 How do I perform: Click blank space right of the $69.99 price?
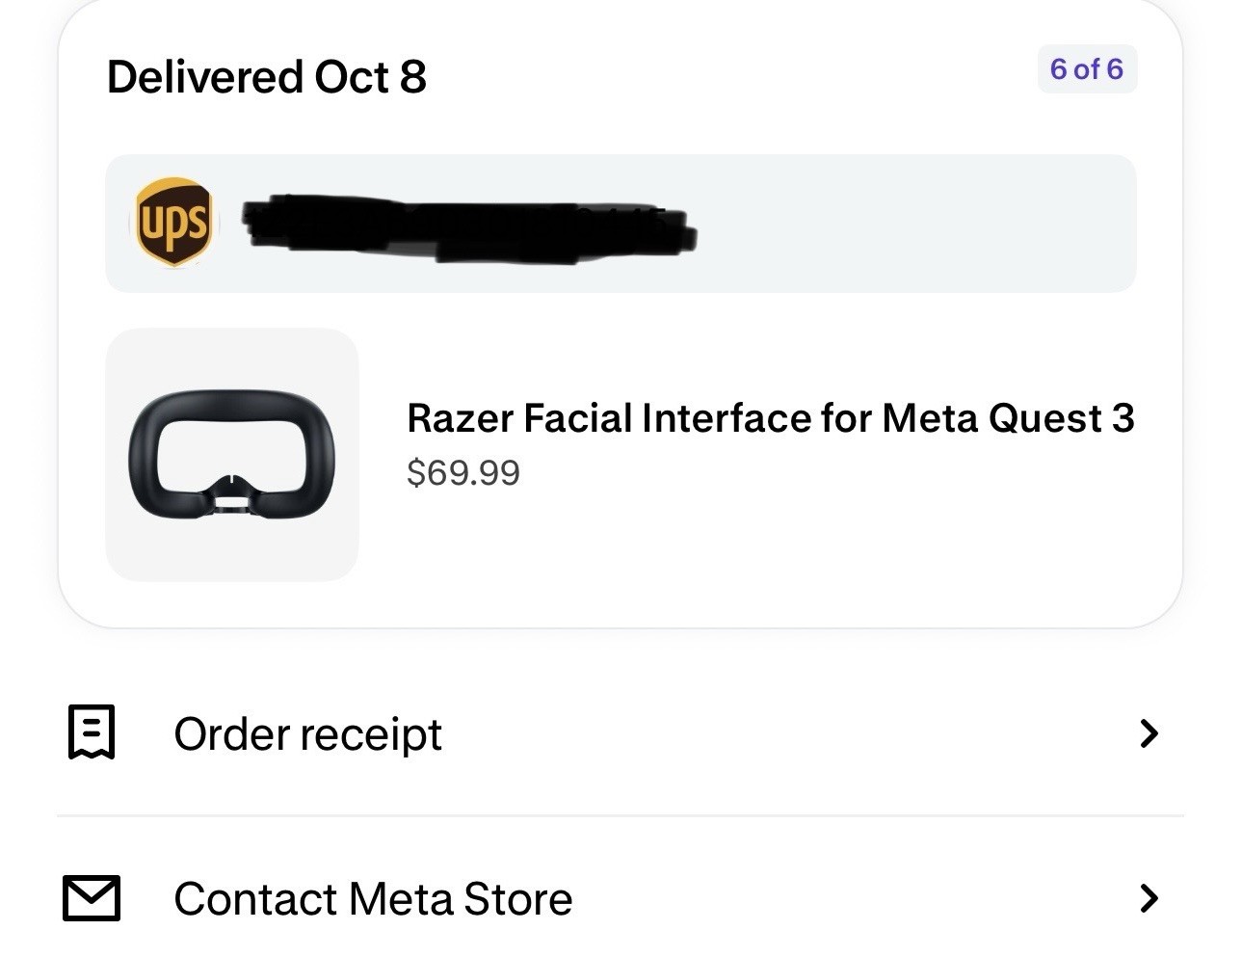click(819, 473)
